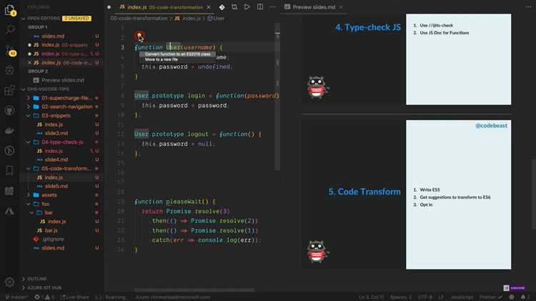
Task: Expand the 01-supercharge-file folder
Action: 29,98
